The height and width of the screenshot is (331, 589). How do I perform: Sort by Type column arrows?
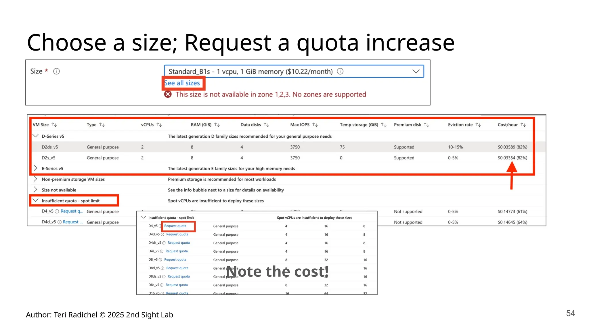click(x=102, y=125)
